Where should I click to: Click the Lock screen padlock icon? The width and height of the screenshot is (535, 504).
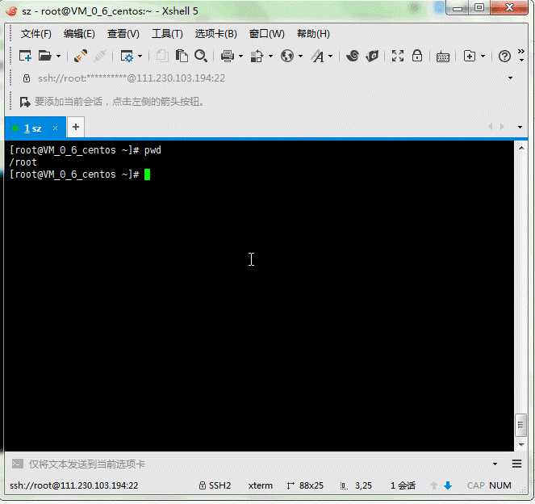(x=417, y=55)
